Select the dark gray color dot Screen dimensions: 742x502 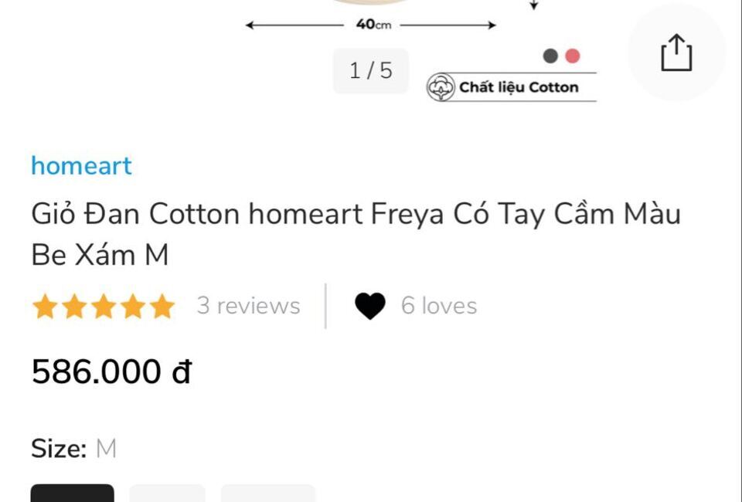[550, 56]
